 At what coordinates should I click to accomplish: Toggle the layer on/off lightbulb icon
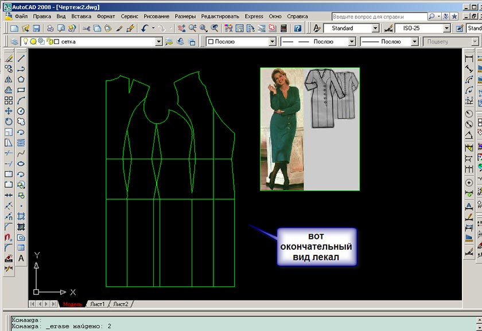(25, 42)
